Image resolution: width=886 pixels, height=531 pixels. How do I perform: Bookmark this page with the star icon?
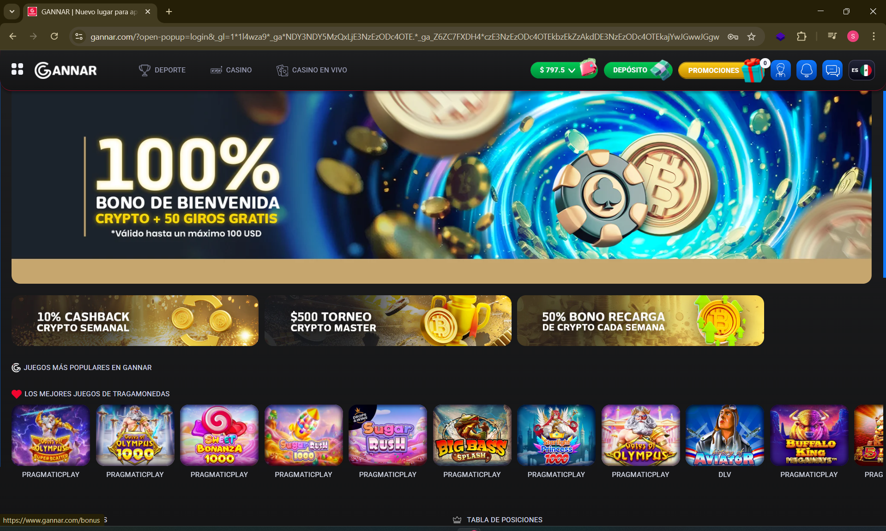click(752, 36)
